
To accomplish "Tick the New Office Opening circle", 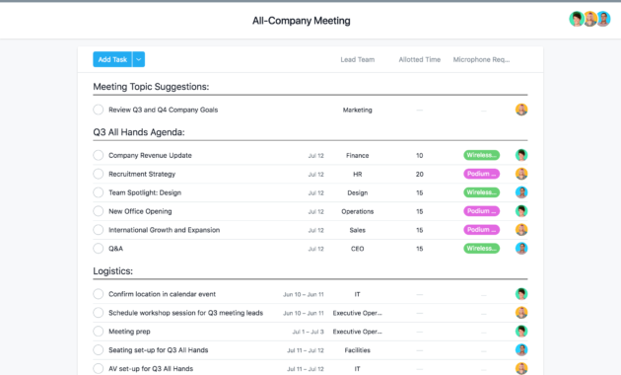I will [99, 211].
